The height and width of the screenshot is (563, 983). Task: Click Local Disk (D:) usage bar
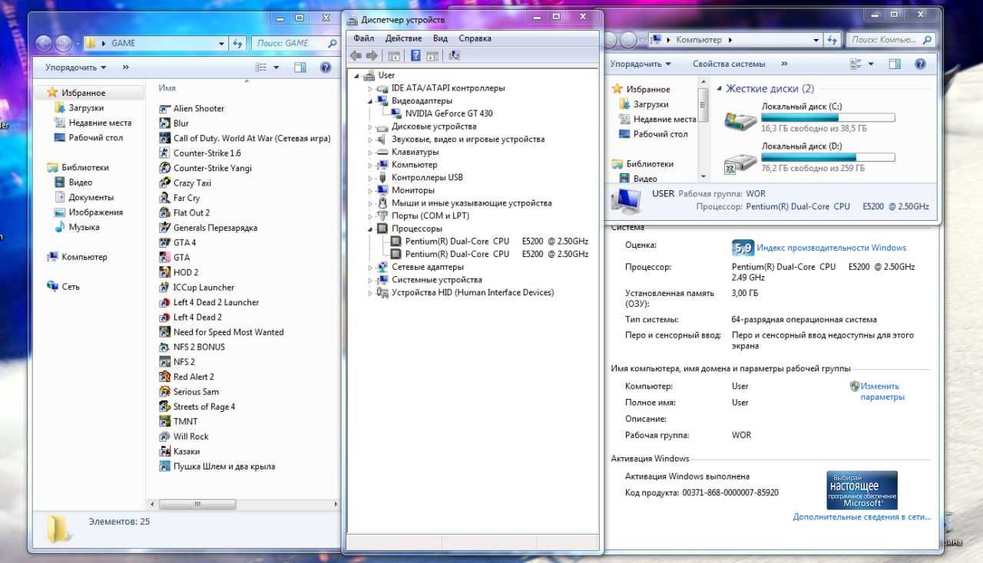pos(828,157)
